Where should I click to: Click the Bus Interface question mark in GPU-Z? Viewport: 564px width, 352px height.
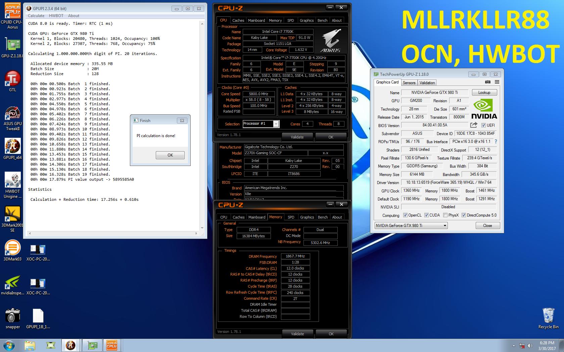[496, 141]
